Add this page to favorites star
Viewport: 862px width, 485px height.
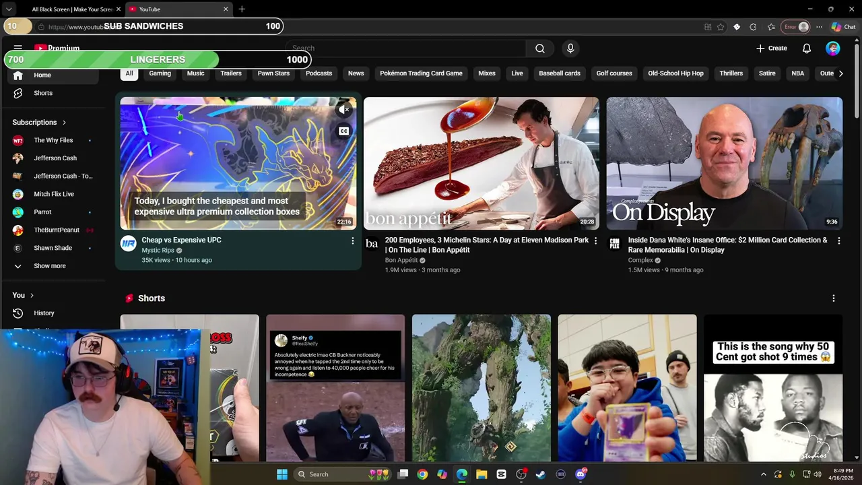[721, 27]
